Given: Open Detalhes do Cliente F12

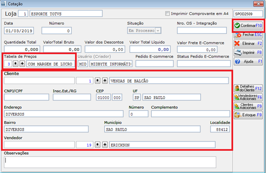Looking at the screenshot, I should (x=248, y=88).
